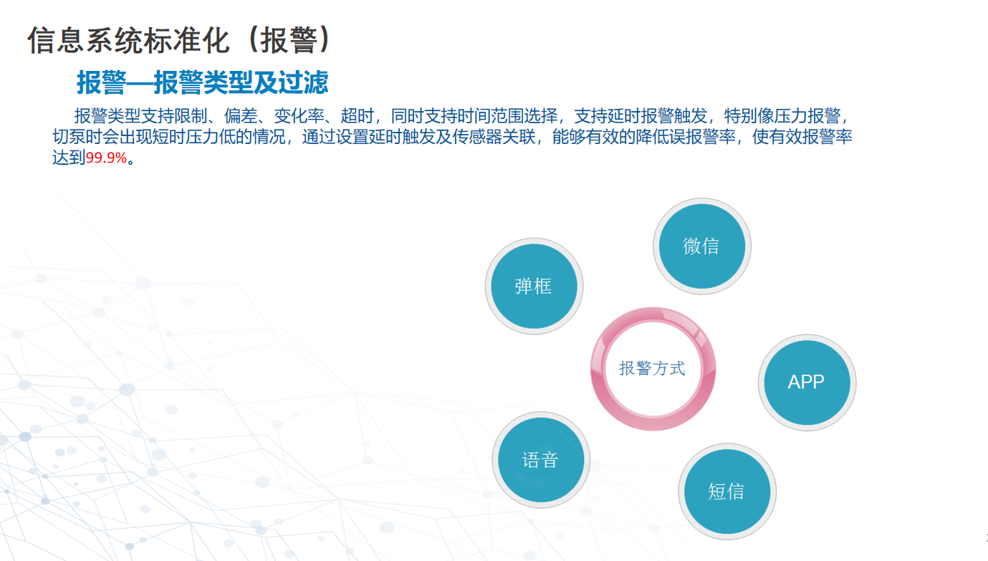Click the paragraph line starting 报警类型支持限制

pos(461,116)
